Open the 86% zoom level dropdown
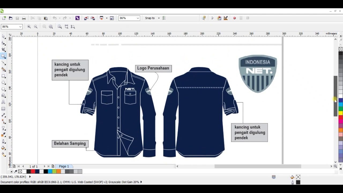The height and width of the screenshot is (193, 343). tap(137, 18)
